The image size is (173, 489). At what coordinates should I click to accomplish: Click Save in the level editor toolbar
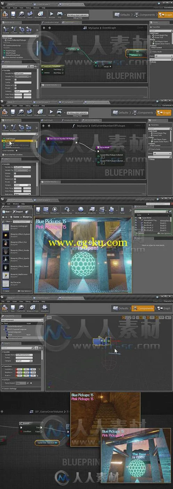coord(38,211)
